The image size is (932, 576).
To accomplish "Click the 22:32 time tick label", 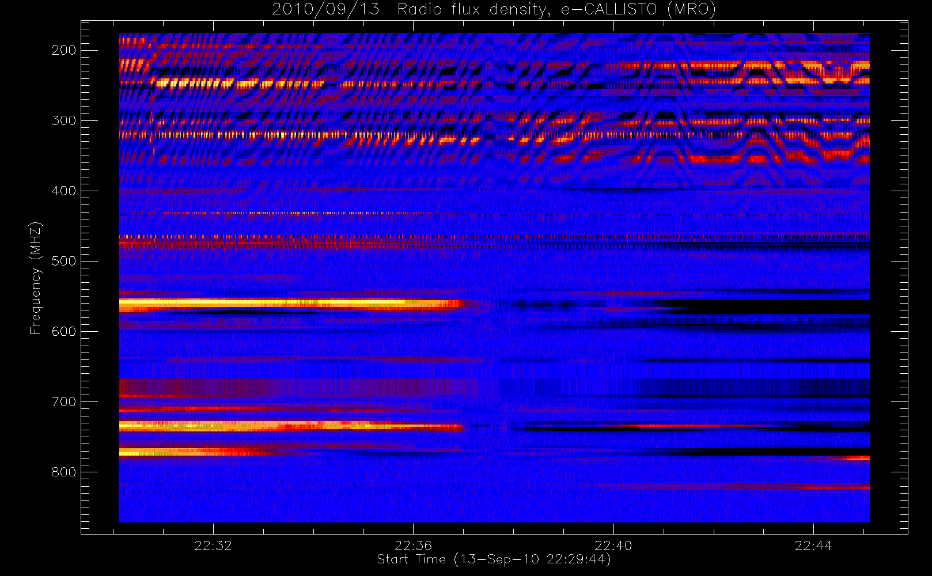I will [213, 545].
